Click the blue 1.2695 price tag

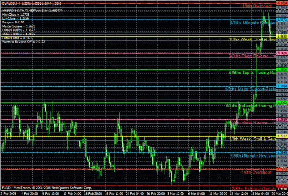point(282,153)
